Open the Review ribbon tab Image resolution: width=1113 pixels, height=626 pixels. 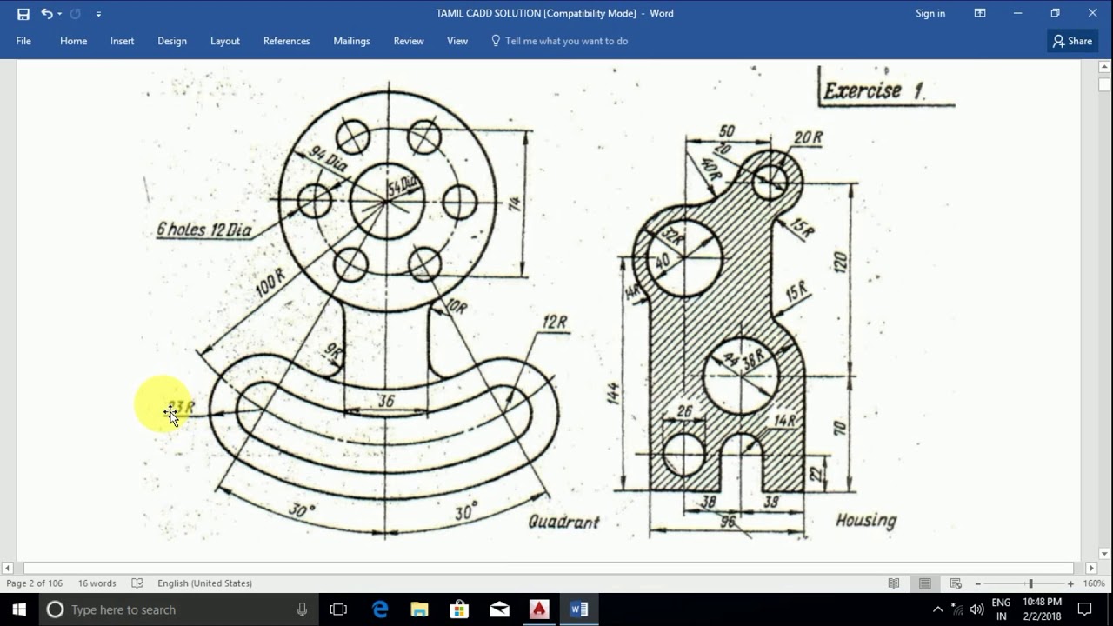[x=409, y=41]
